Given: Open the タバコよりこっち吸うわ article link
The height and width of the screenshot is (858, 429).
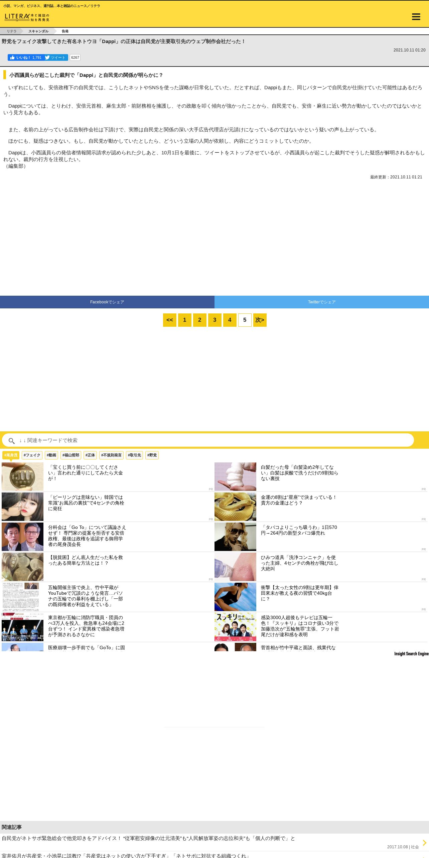Looking at the screenshot, I should click(299, 530).
